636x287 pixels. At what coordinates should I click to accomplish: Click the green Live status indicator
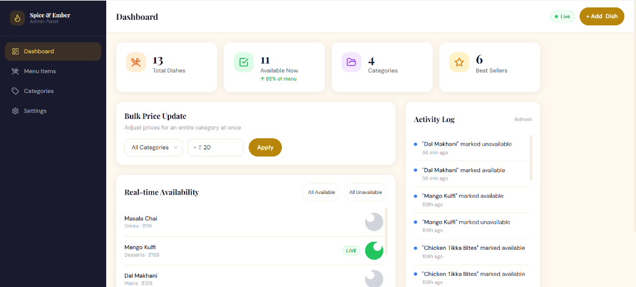(562, 17)
